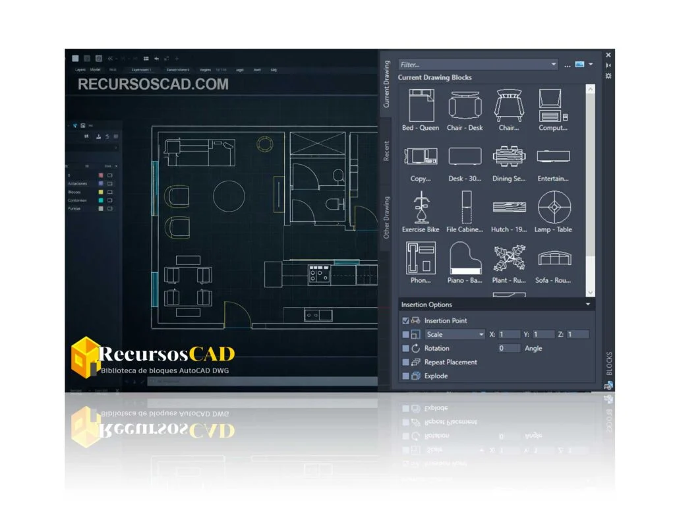The height and width of the screenshot is (526, 675).
Task: Click the Repeat Placement icon
Action: [x=415, y=362]
